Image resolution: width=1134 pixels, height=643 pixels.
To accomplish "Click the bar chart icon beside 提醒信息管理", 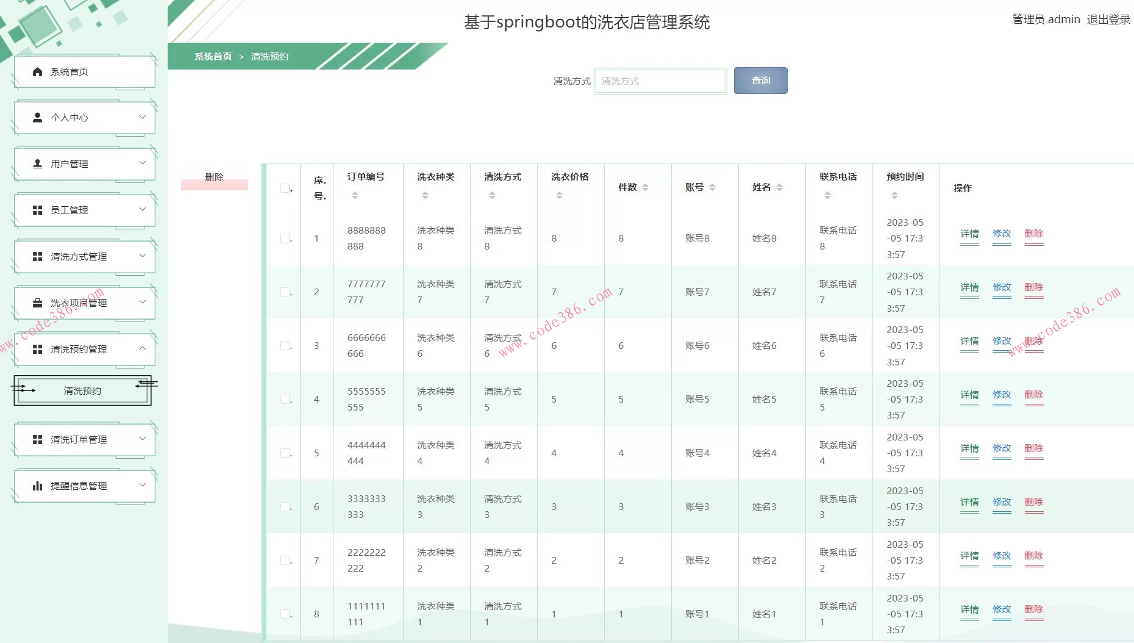I will click(x=36, y=486).
